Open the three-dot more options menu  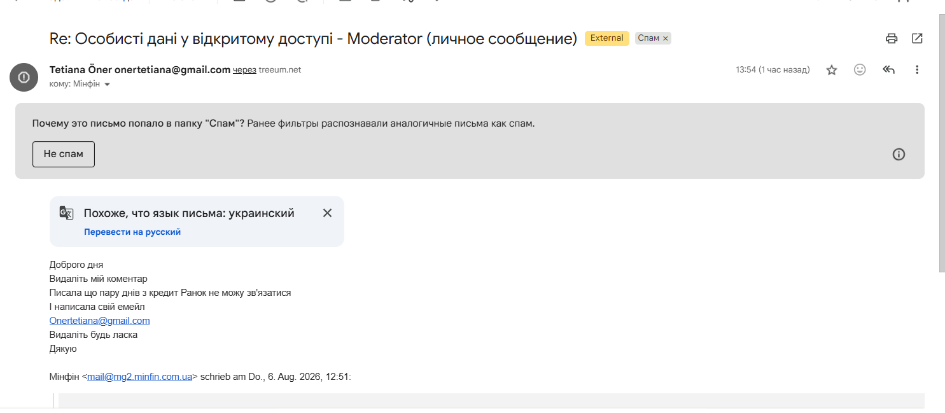click(x=917, y=70)
